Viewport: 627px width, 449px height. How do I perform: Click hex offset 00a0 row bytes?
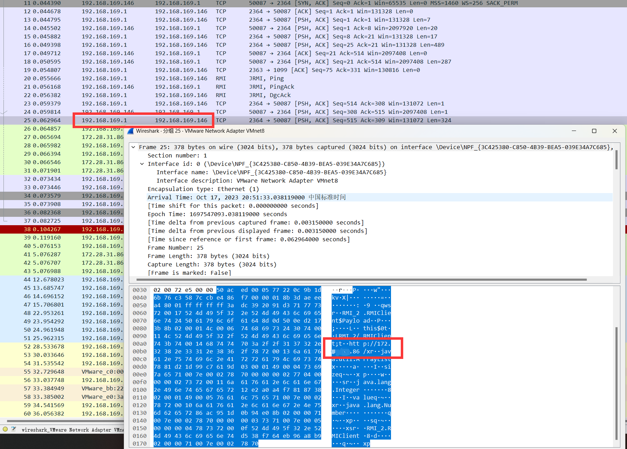(x=237, y=344)
